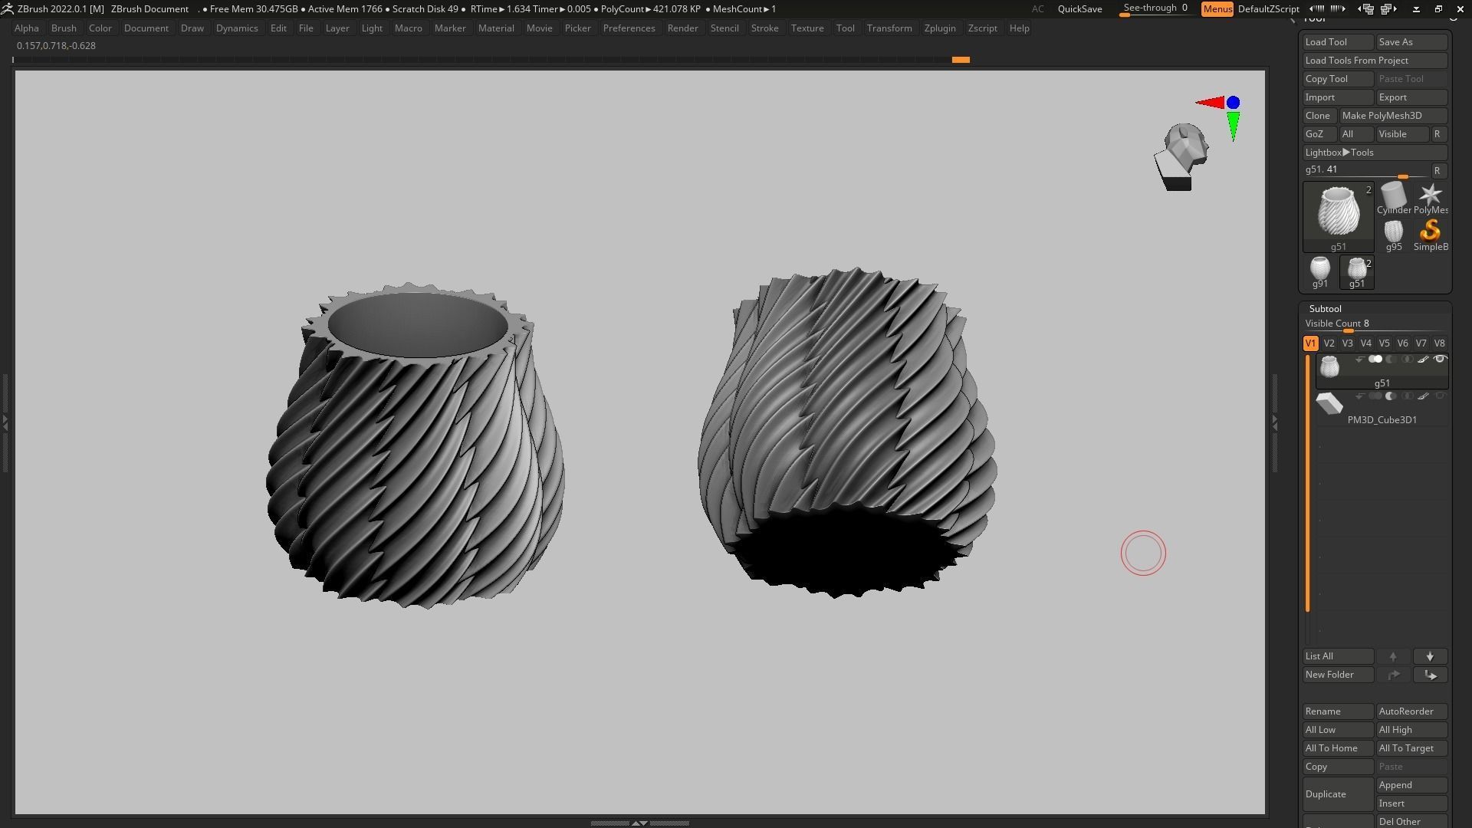Screen dimensions: 1472x828
Task: Set g51 subtool to subtraction boolean mode
Action: point(1391,360)
